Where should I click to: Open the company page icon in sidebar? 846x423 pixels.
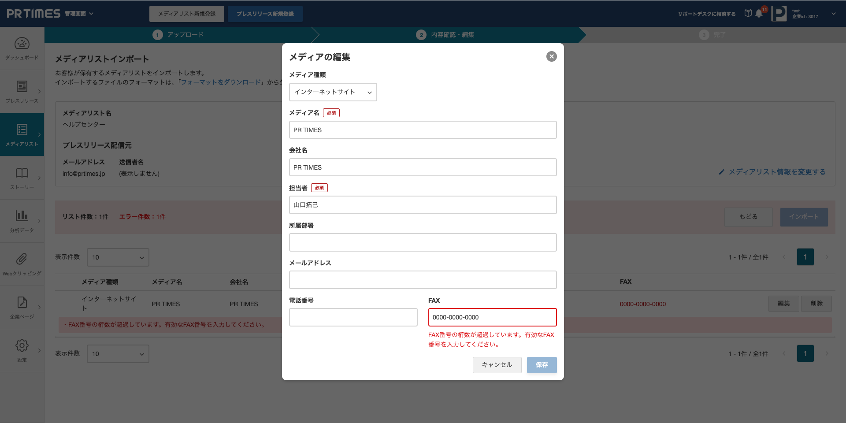(x=22, y=302)
